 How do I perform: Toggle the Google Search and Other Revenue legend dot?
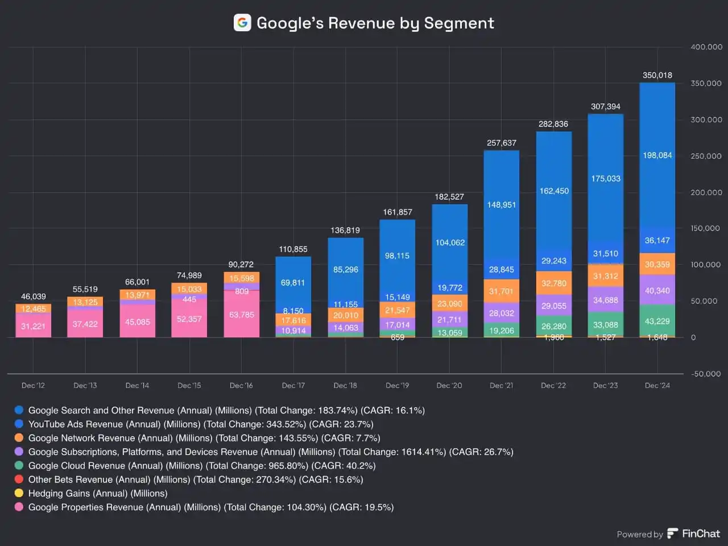tap(19, 410)
